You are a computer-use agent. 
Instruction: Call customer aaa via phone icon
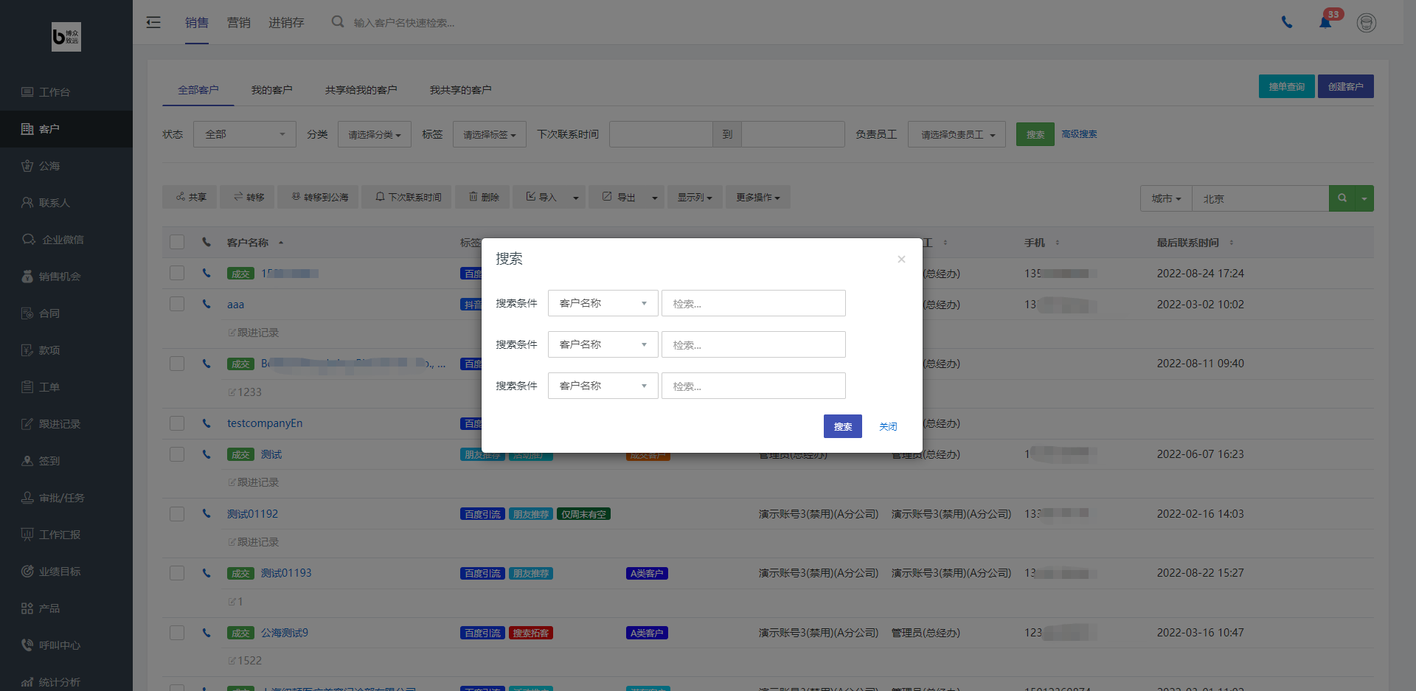tap(206, 304)
